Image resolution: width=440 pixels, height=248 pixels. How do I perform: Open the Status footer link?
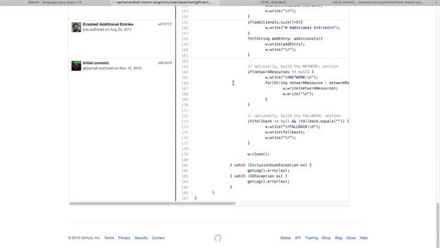tap(285, 238)
